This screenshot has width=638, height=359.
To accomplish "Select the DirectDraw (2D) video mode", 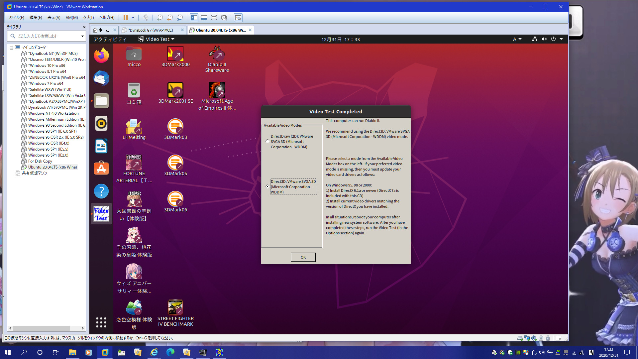I will [267, 141].
